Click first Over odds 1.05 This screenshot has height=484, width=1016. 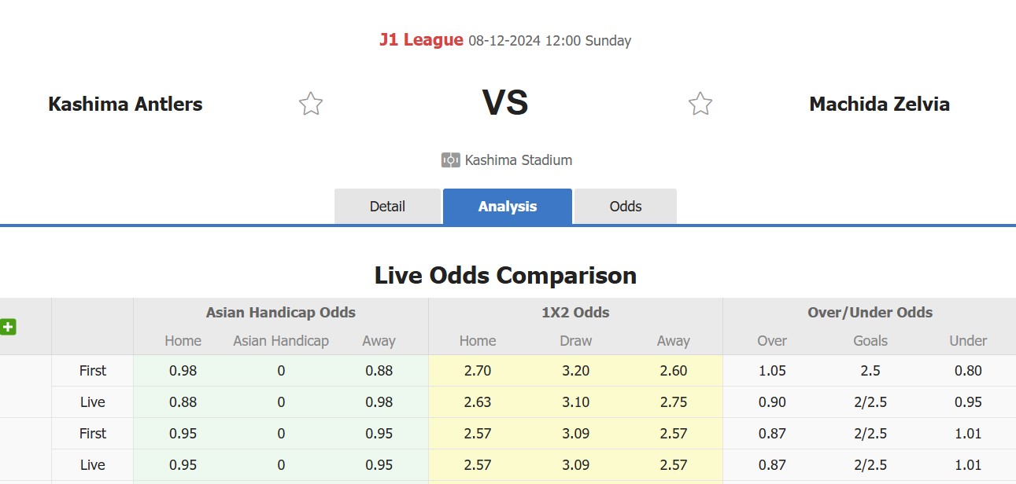pos(772,371)
